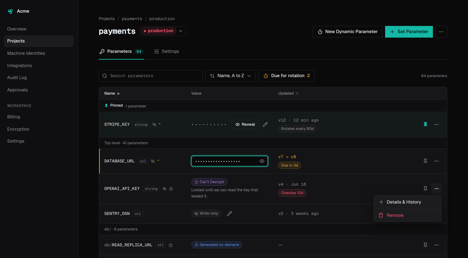Edit SENTRY_DSN value with pencil icon
Viewport: 468px width, 258px height.
point(229,213)
